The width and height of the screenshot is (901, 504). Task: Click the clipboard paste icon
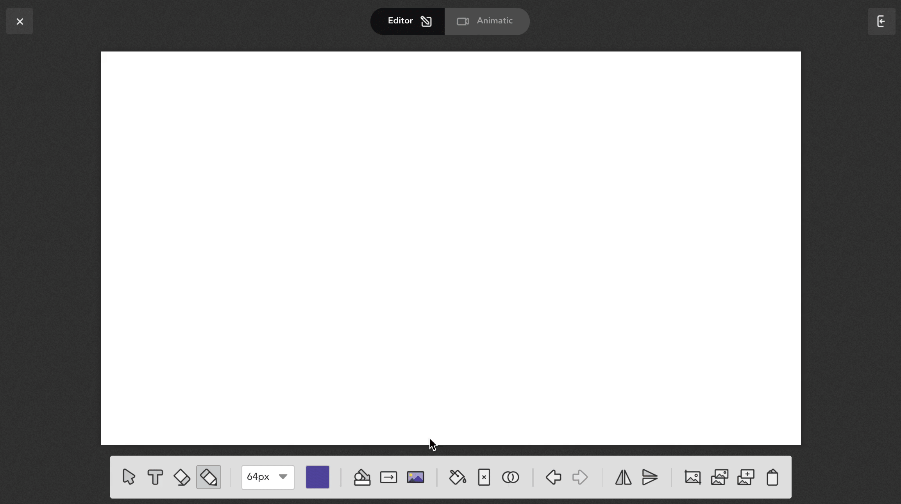click(x=772, y=477)
